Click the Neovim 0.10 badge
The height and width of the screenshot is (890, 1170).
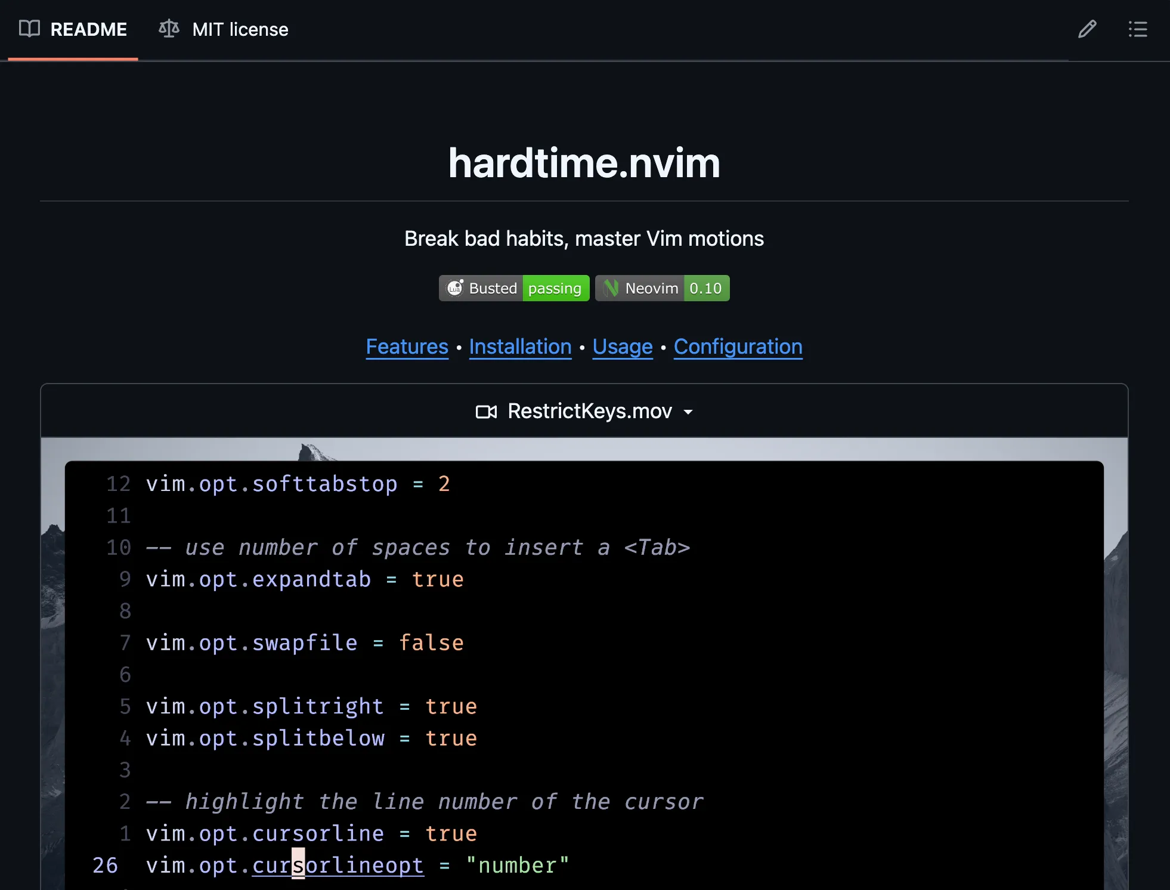662,288
